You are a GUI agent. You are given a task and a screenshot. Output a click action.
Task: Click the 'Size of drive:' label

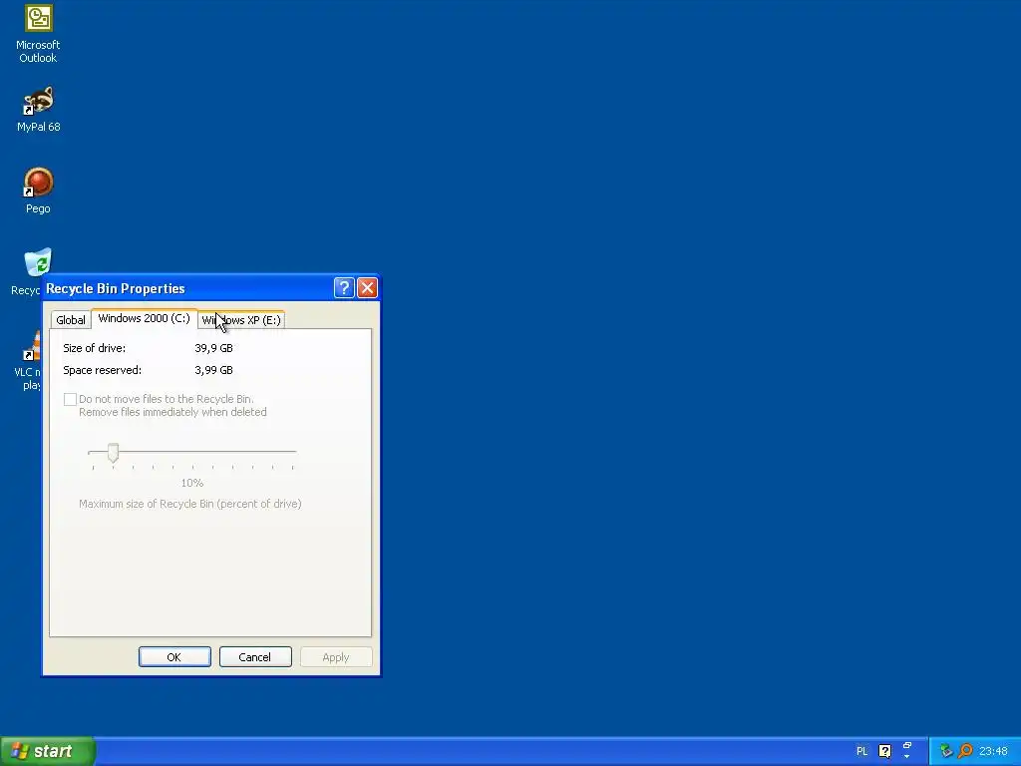pyautogui.click(x=95, y=348)
